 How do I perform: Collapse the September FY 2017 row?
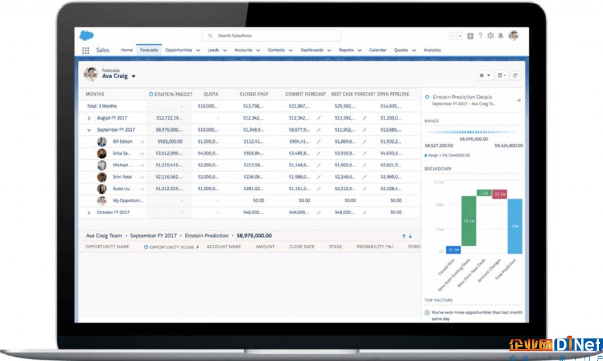[x=89, y=130]
